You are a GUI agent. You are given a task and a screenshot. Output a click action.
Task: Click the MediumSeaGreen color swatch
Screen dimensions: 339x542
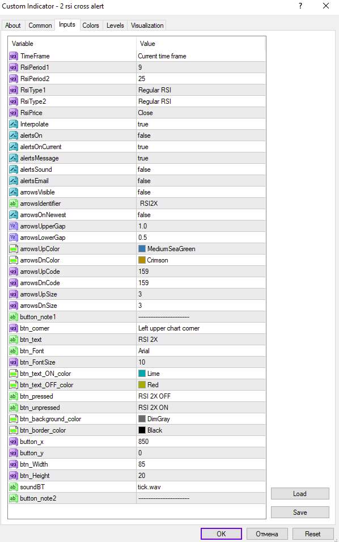click(142, 249)
